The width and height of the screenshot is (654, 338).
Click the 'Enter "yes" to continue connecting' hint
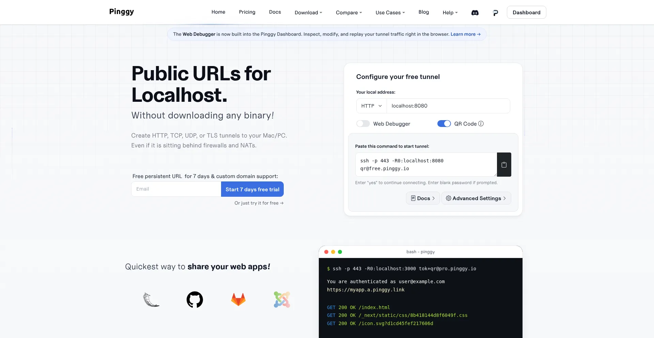[426, 183]
